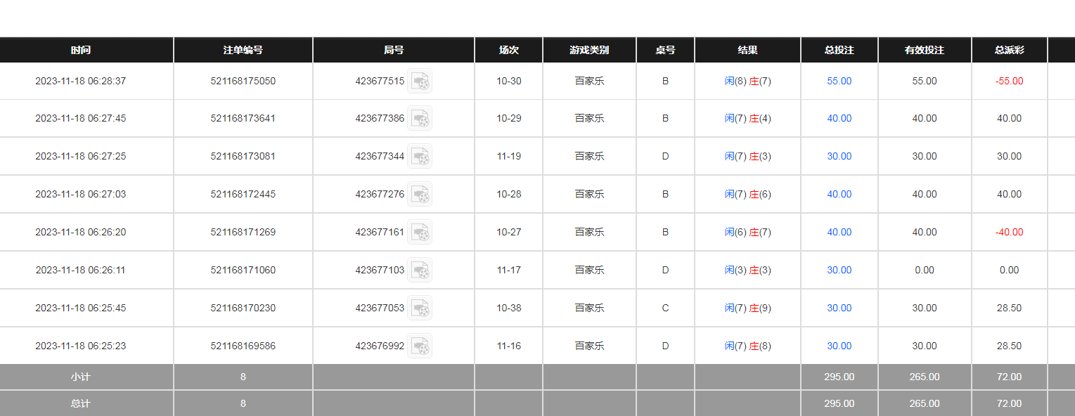Open video replay icon for round 423677344
This screenshot has height=416, width=1075.
[x=420, y=157]
